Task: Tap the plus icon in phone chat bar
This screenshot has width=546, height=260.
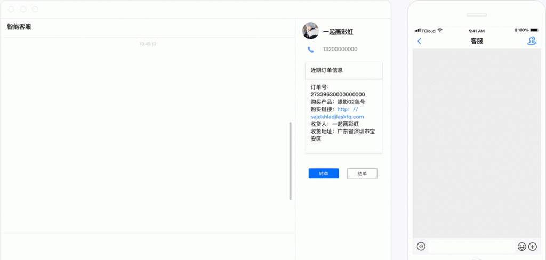Action: 533,247
